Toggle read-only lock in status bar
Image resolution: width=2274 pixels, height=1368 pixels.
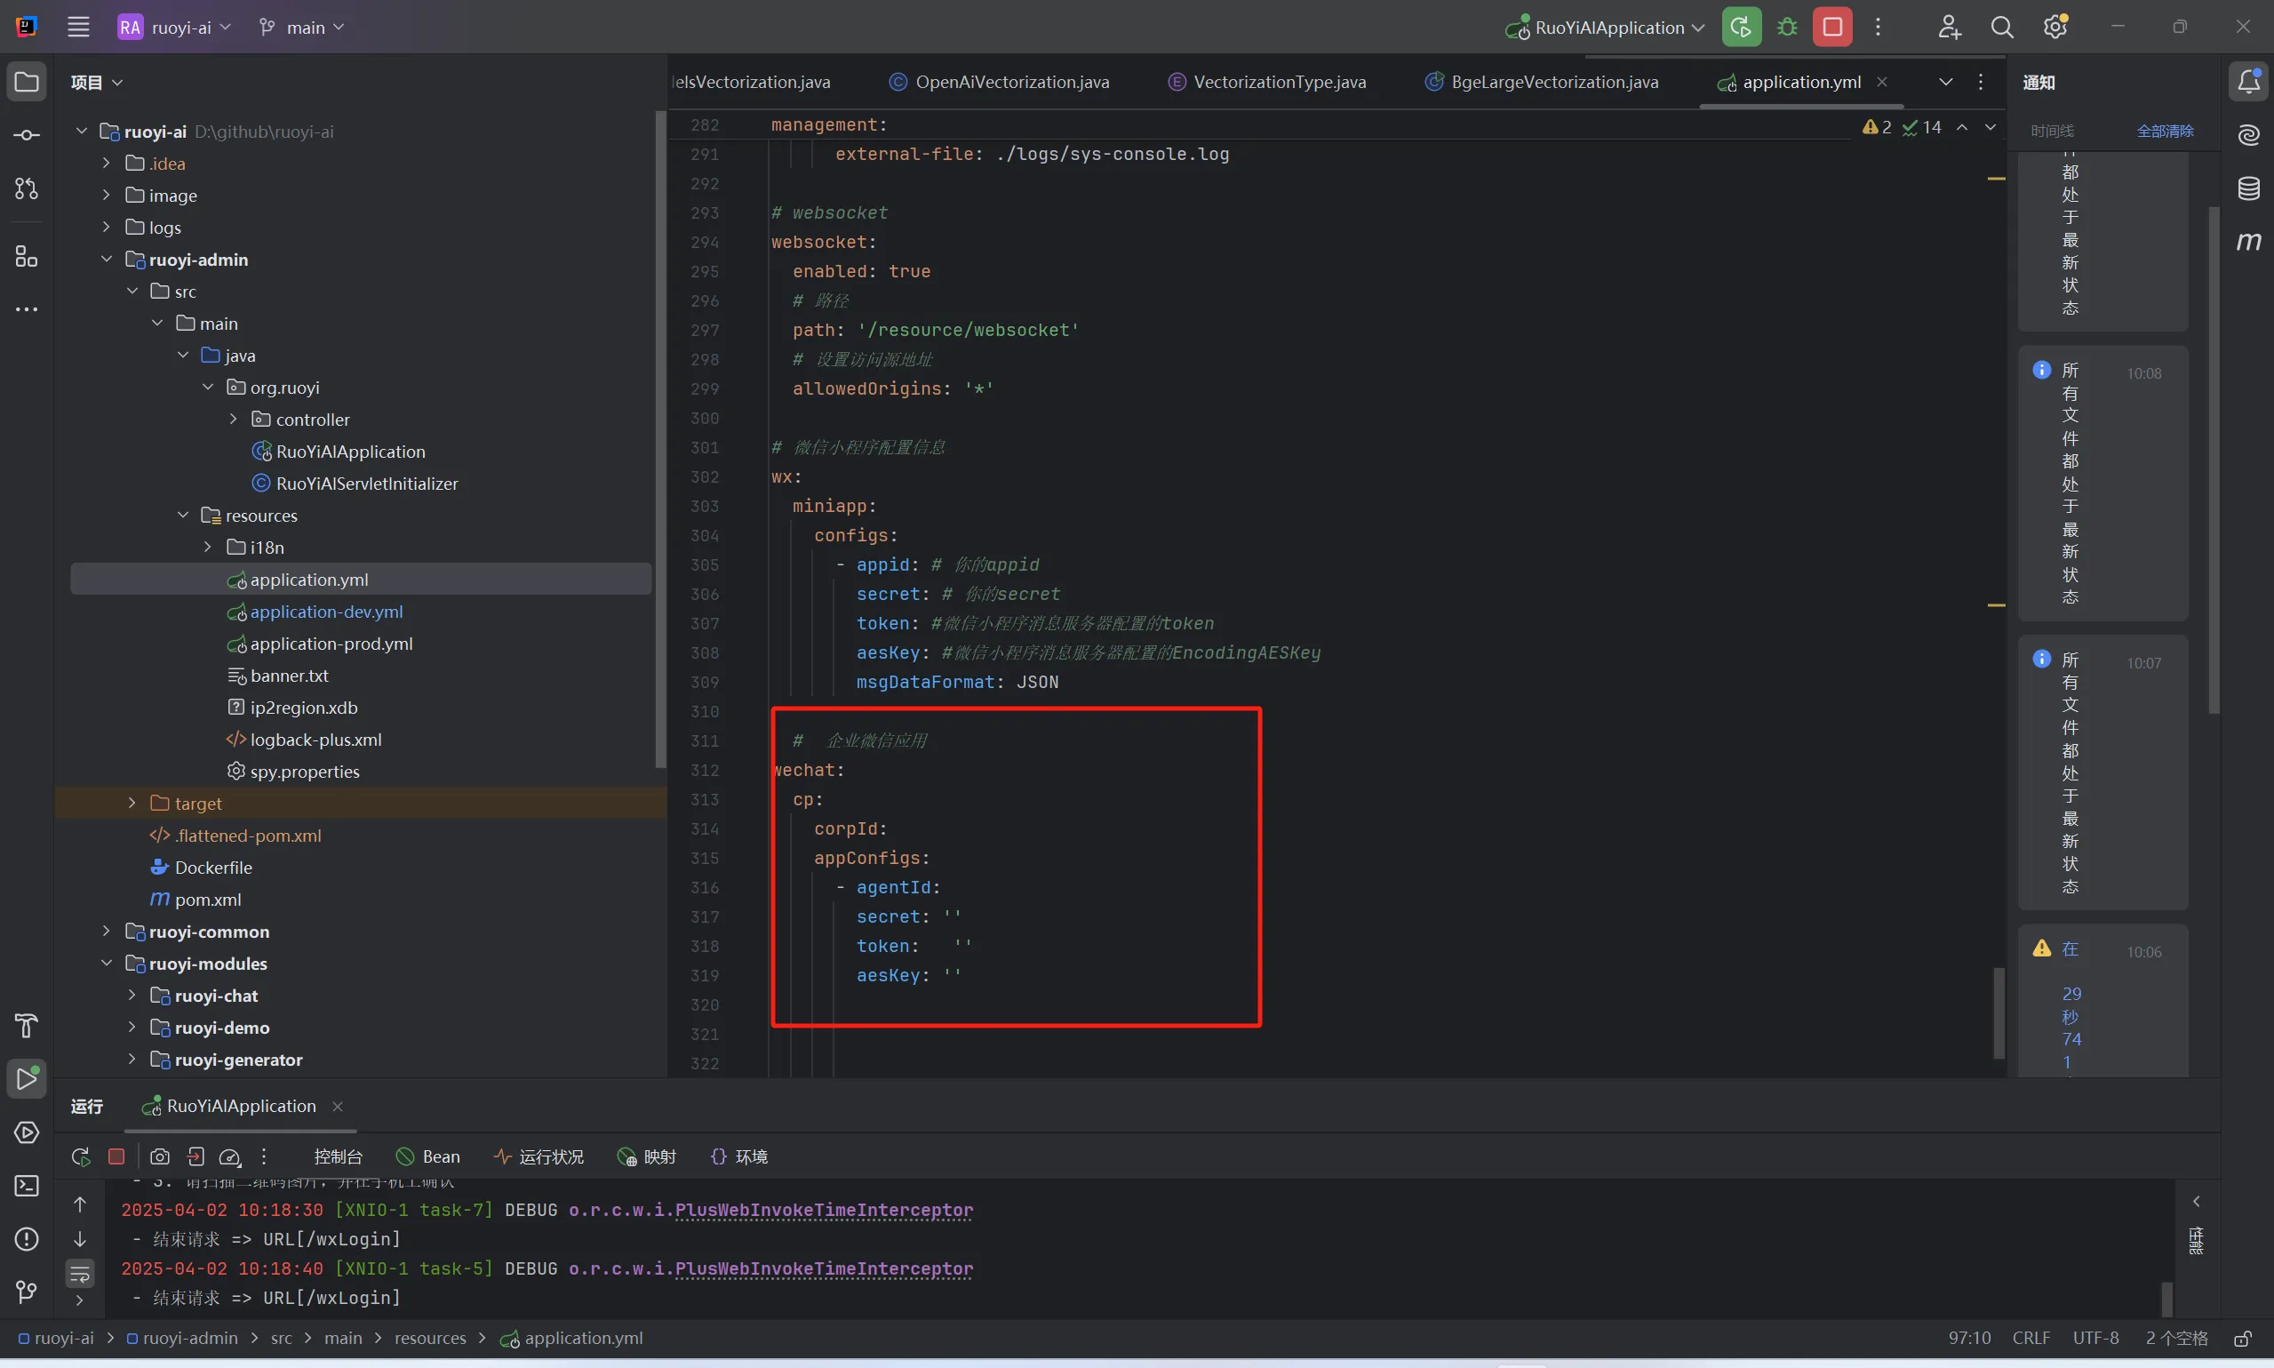click(2244, 1338)
